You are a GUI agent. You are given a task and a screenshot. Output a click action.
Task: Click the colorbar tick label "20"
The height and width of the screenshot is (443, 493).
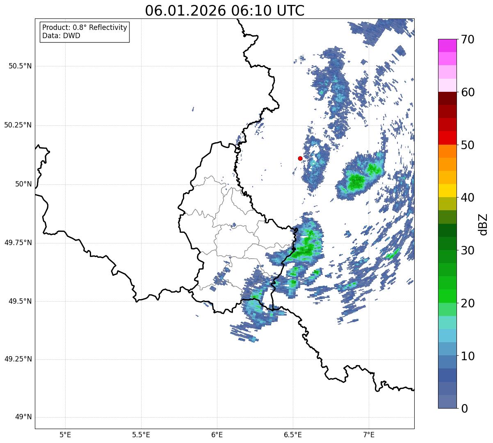467,303
